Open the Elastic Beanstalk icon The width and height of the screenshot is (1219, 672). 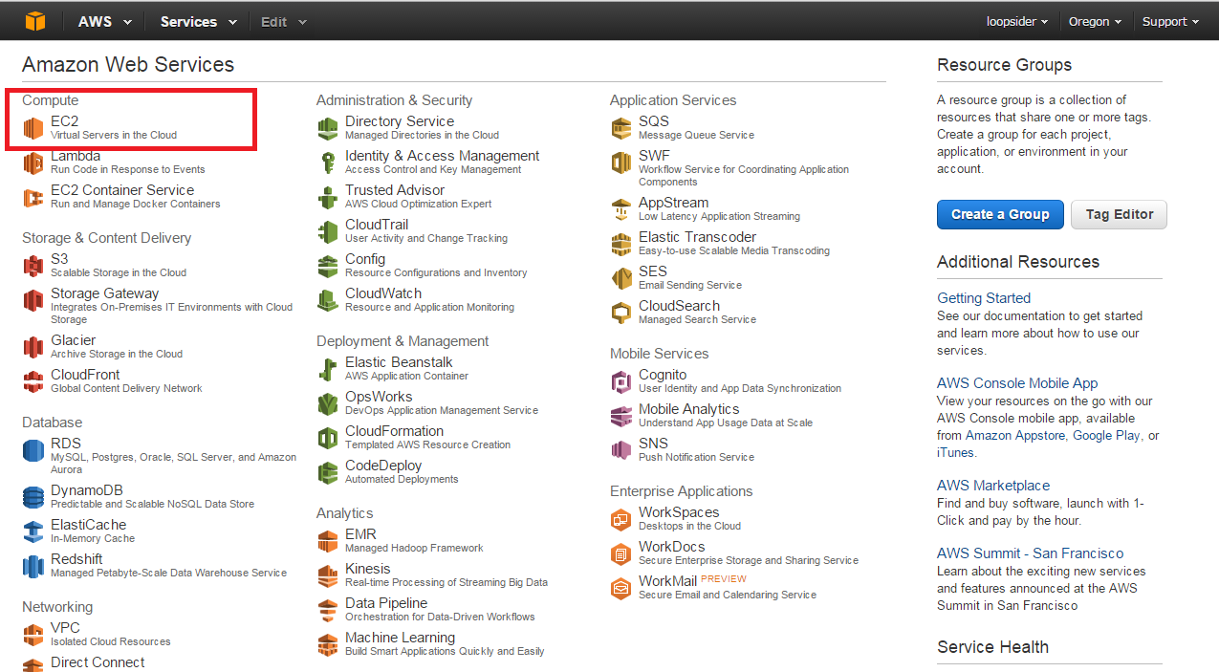(x=328, y=369)
